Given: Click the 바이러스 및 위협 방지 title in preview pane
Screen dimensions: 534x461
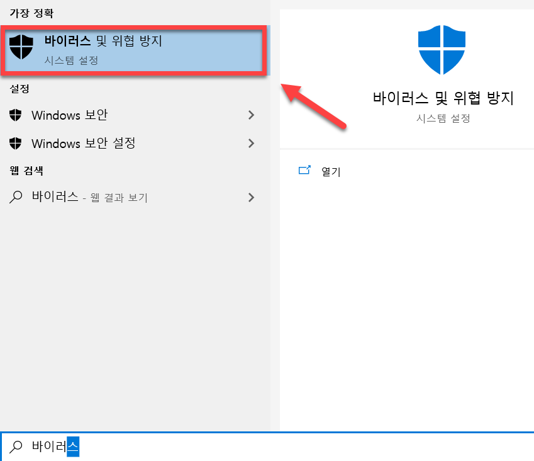Looking at the screenshot, I should click(x=443, y=98).
